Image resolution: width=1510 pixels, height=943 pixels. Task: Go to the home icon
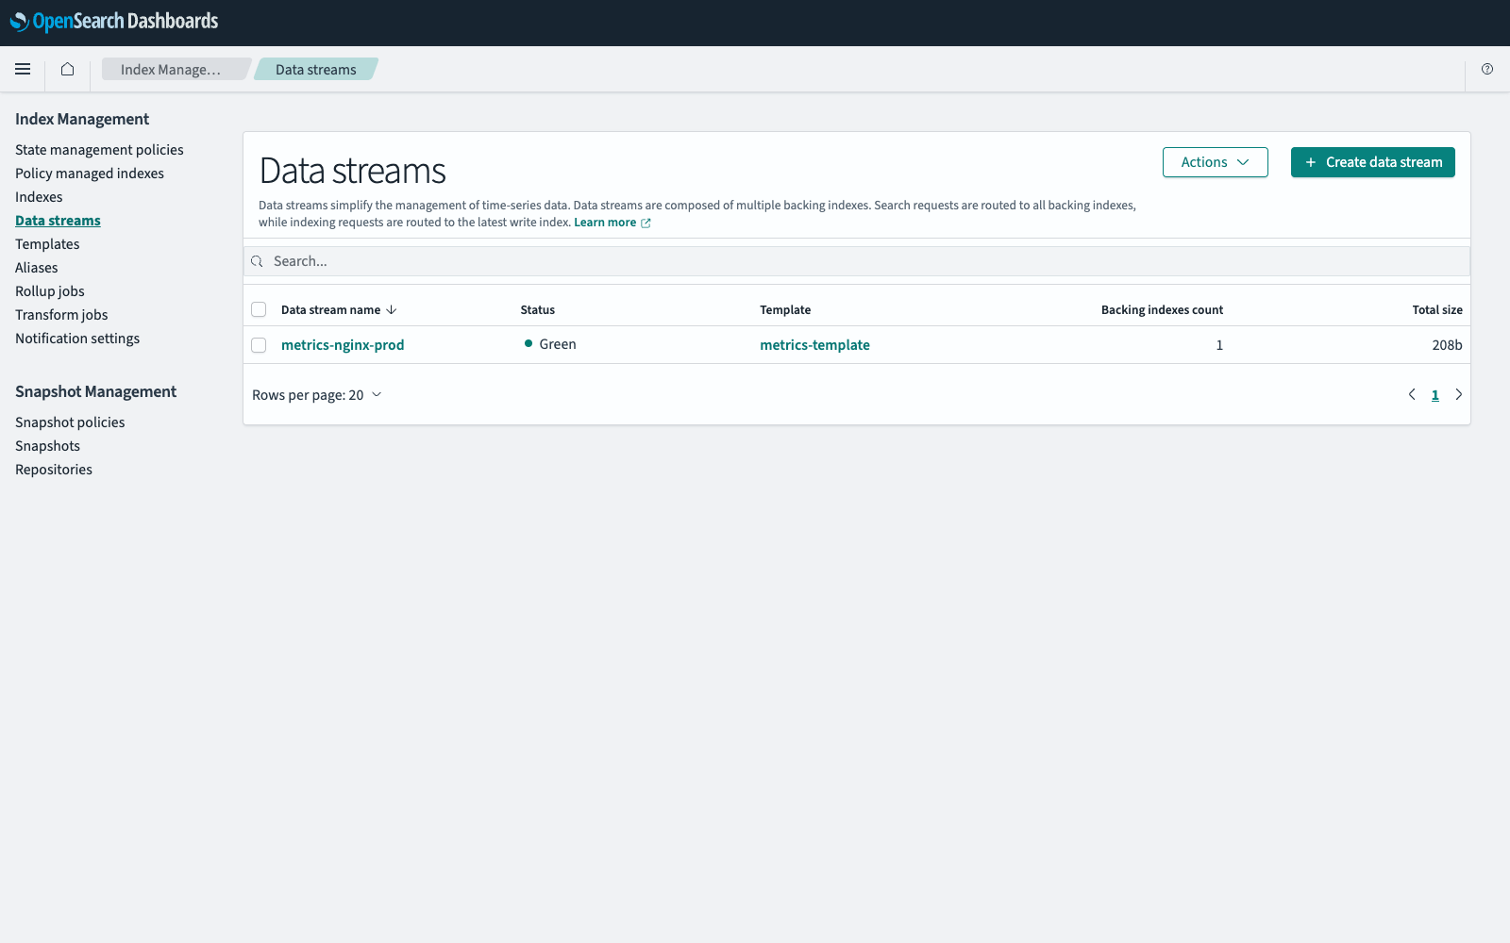click(x=67, y=69)
